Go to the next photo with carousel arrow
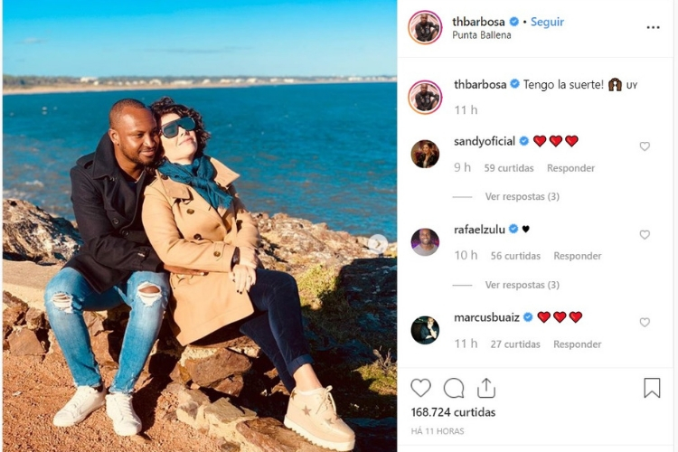This screenshot has width=678, height=452. 378,244
